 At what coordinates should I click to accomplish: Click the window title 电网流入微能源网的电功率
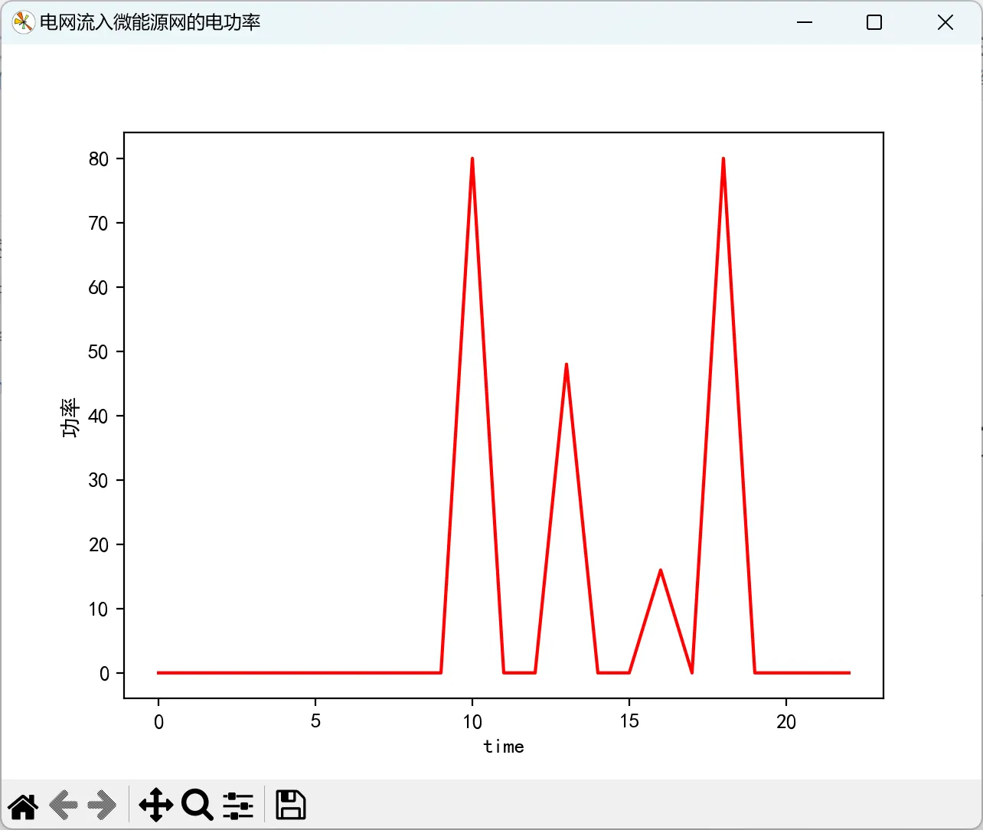150,22
